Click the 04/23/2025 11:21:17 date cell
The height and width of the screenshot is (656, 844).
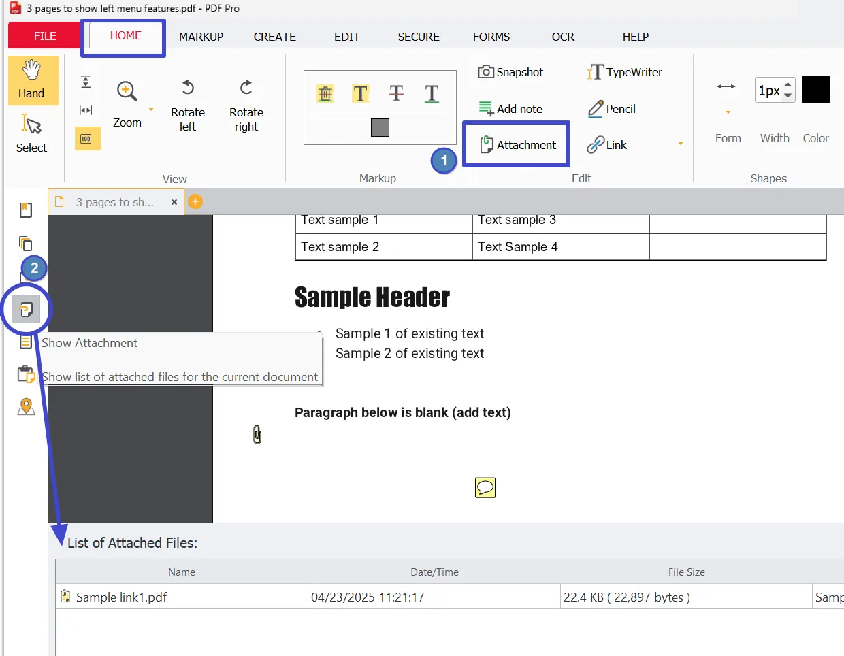(x=434, y=597)
